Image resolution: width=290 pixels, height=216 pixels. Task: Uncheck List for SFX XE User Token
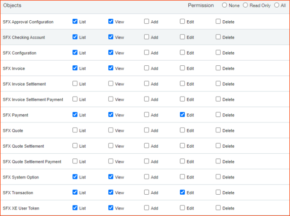click(75, 208)
